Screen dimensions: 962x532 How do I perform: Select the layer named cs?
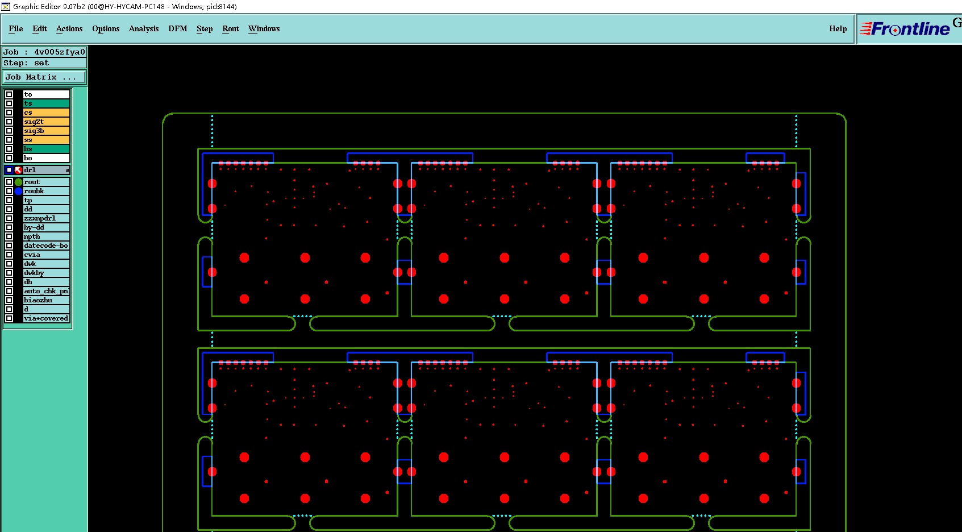[46, 113]
